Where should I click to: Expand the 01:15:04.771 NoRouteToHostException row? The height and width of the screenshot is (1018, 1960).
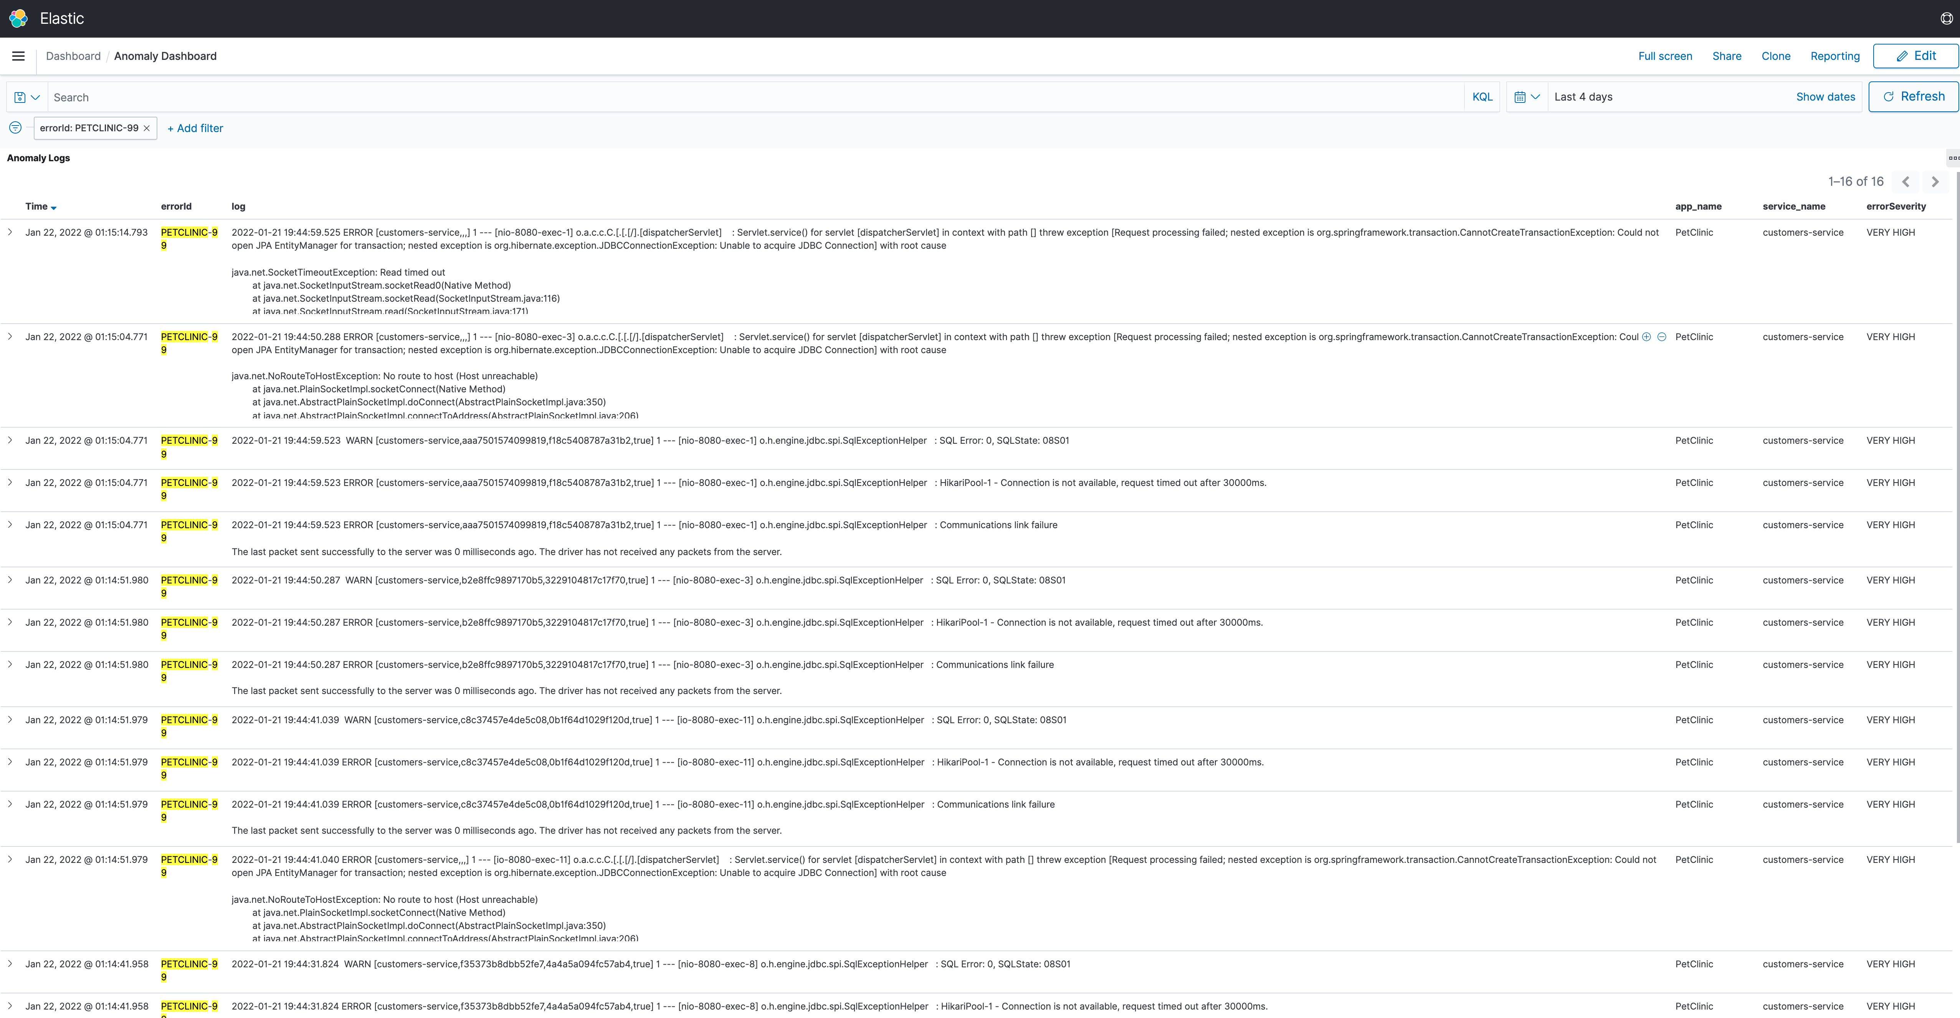(x=10, y=336)
